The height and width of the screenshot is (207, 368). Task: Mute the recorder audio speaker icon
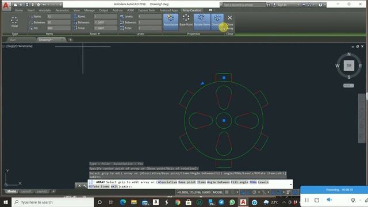click(329, 200)
